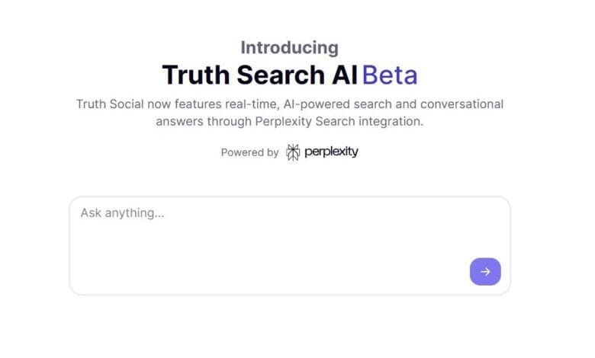The image size is (595, 358).
Task: Click the Ask anything placeholder text
Action: coord(122,213)
